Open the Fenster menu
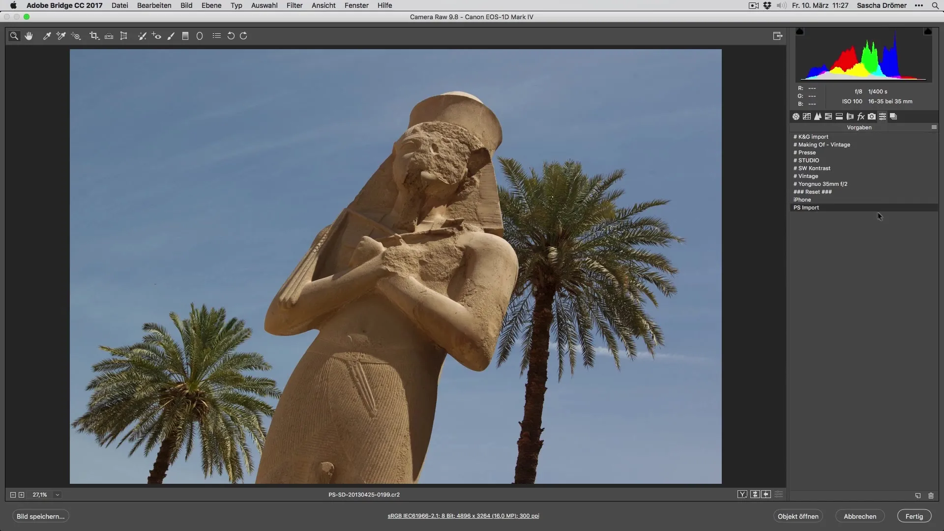The image size is (944, 531). pyautogui.click(x=356, y=5)
